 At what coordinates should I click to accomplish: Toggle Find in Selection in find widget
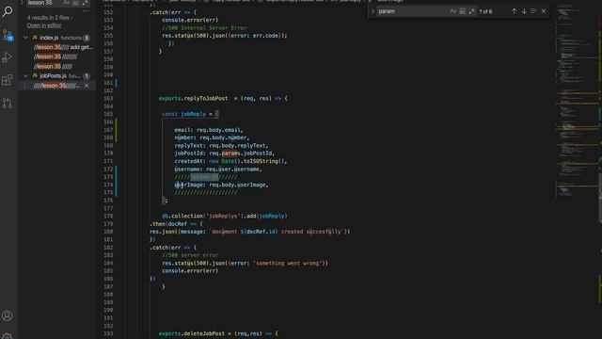click(x=533, y=11)
